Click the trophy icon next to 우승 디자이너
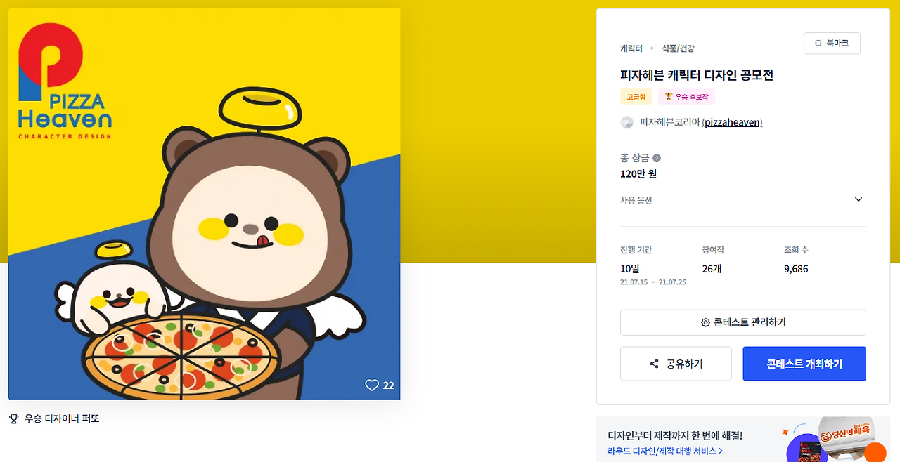This screenshot has height=462, width=900. click(13, 418)
